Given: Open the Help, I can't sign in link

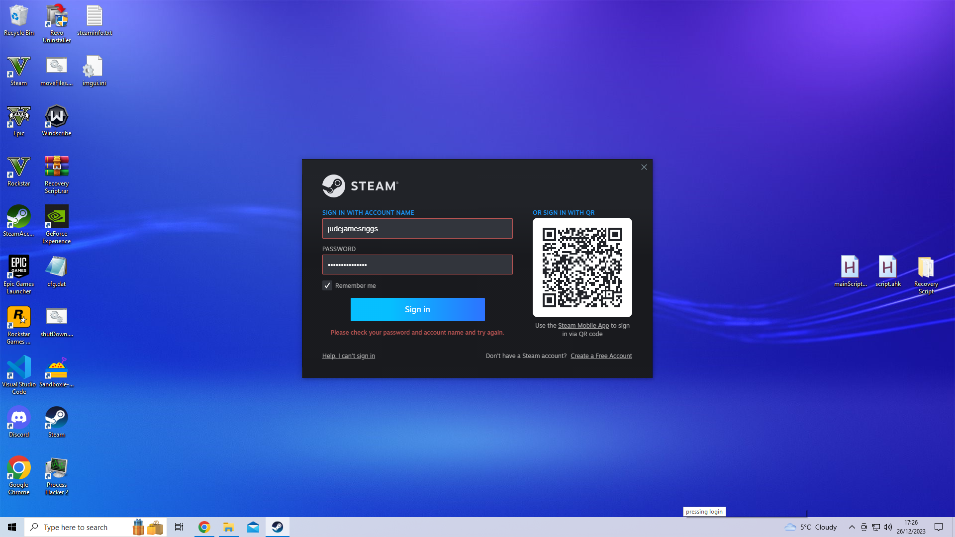Looking at the screenshot, I should coord(348,356).
